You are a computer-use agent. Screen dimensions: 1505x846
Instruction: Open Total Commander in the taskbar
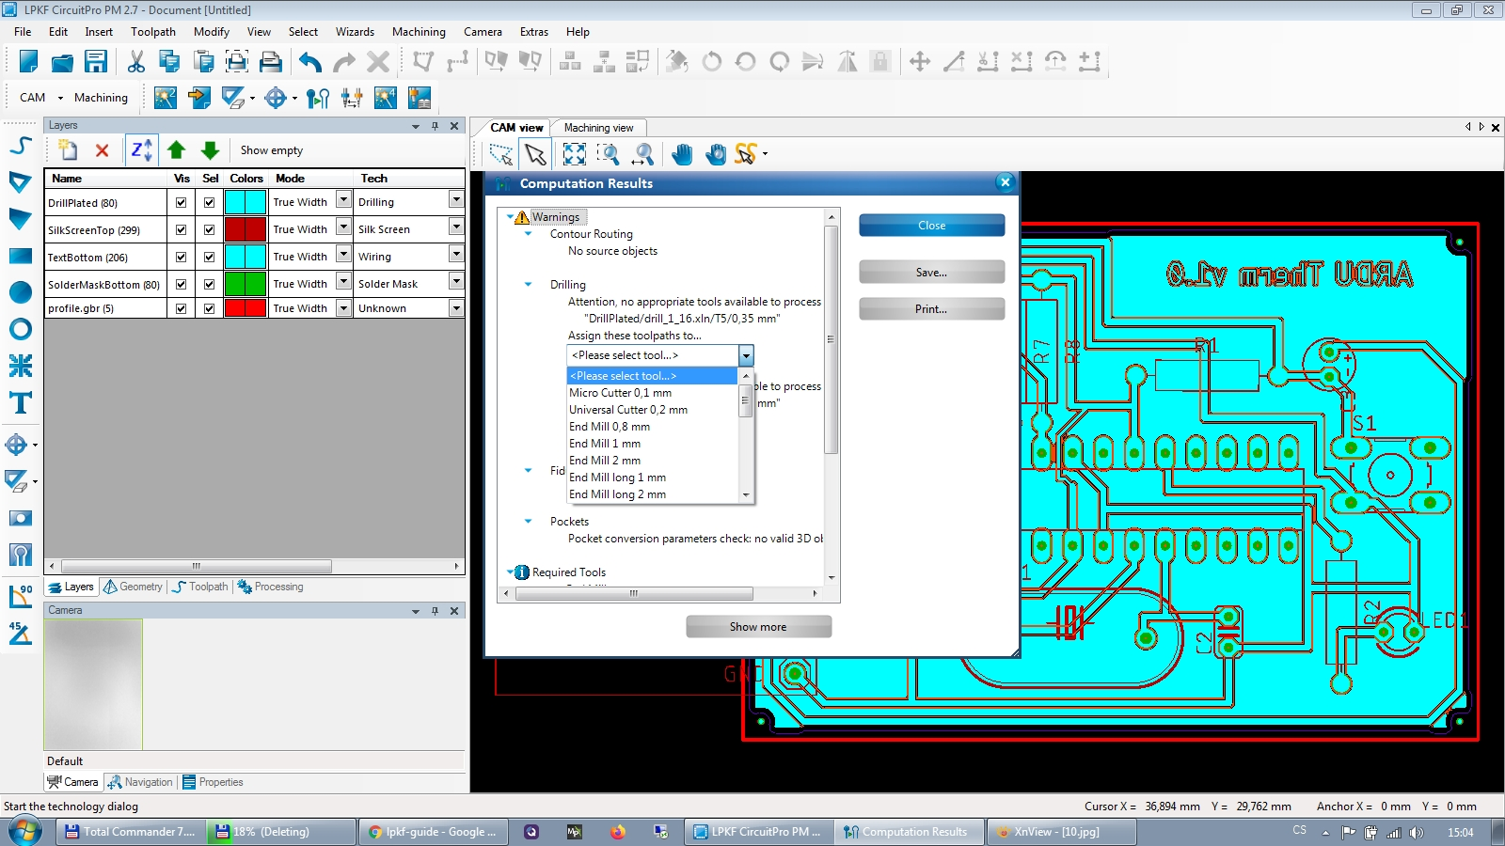pos(129,832)
